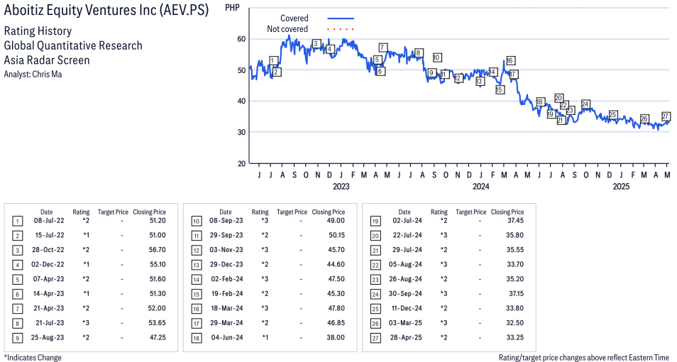Image resolution: width=677 pixels, height=362 pixels.
Task: Click the Covered legend label
Action: tap(294, 18)
